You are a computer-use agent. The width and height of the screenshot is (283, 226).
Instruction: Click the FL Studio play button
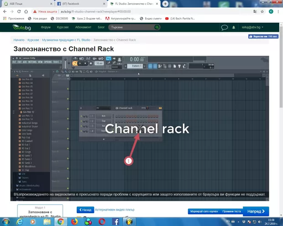(80, 63)
